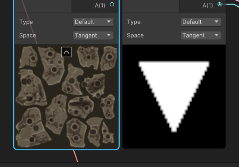Click the Space label on right node

(135, 36)
